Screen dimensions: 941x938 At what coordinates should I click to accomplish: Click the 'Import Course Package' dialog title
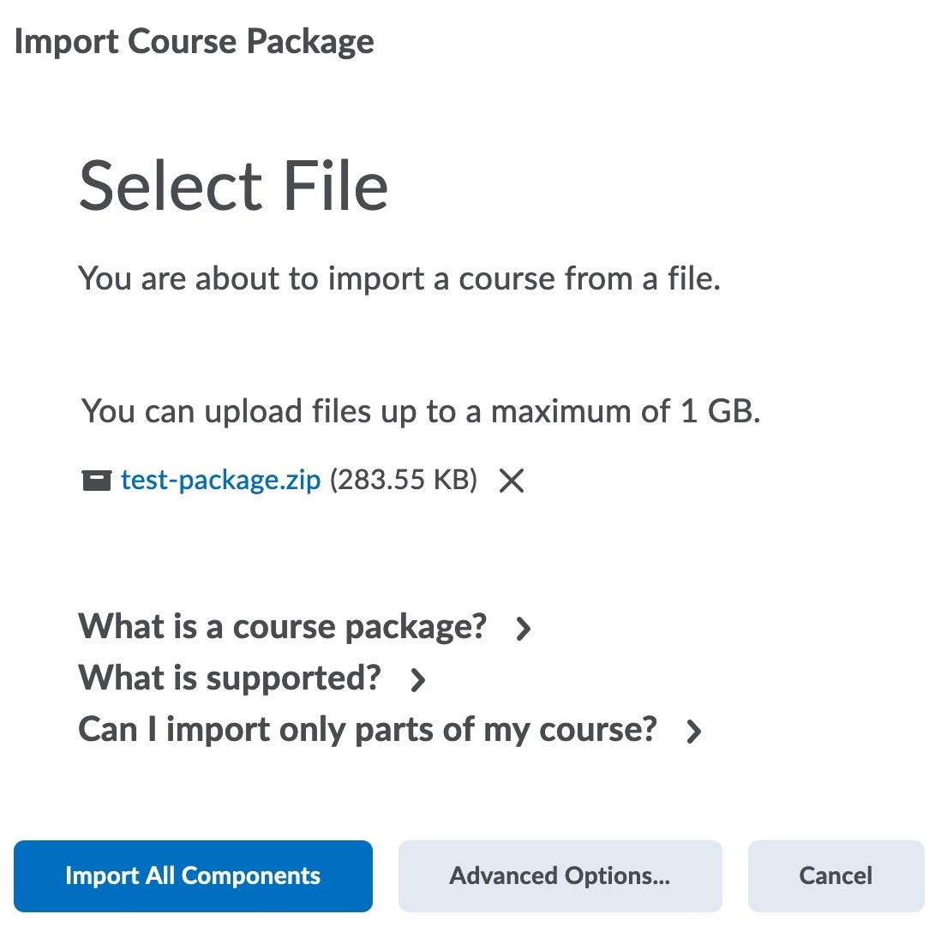coord(195,41)
